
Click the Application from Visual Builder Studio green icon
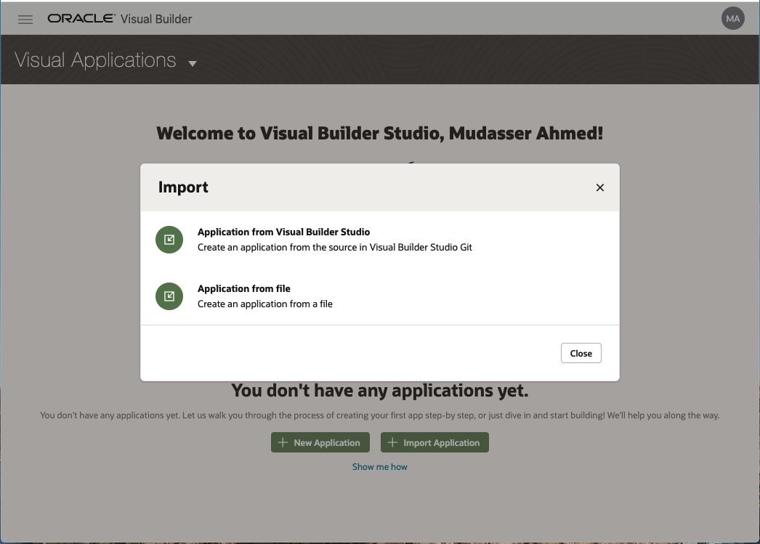pyautogui.click(x=169, y=239)
